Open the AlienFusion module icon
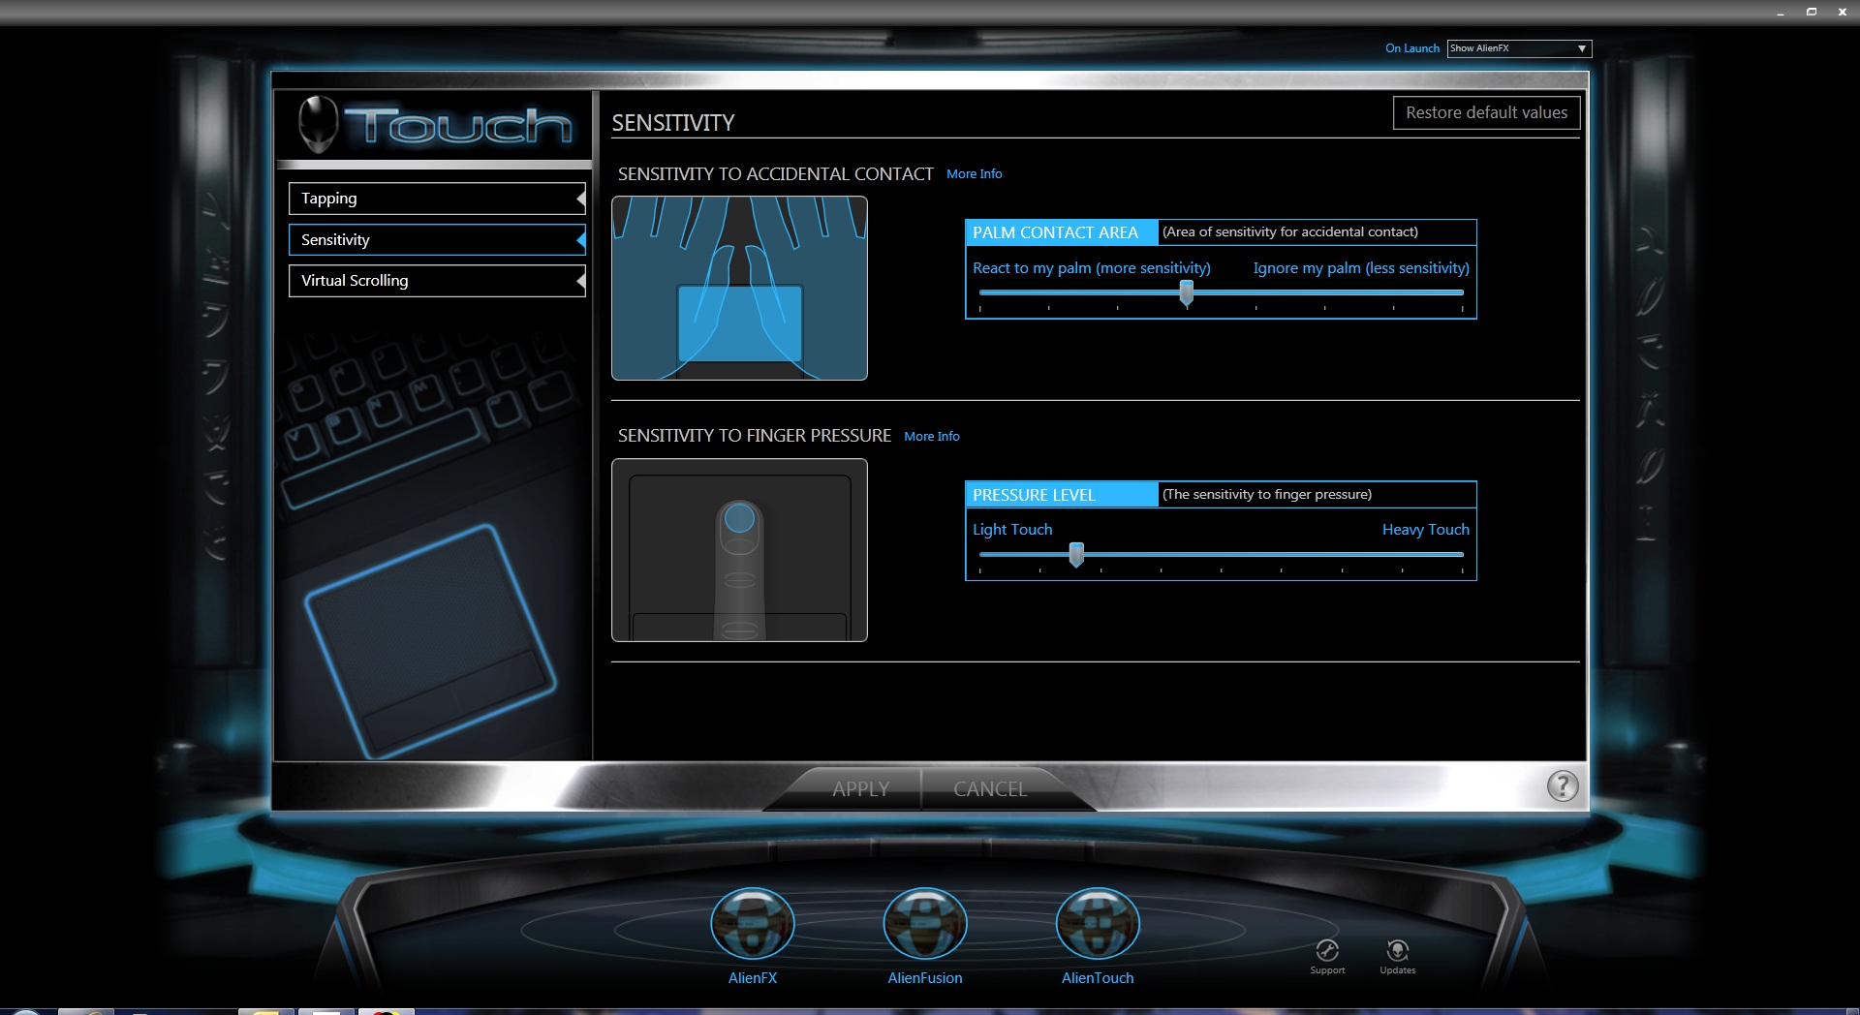The height and width of the screenshot is (1015, 1860). [x=925, y=924]
